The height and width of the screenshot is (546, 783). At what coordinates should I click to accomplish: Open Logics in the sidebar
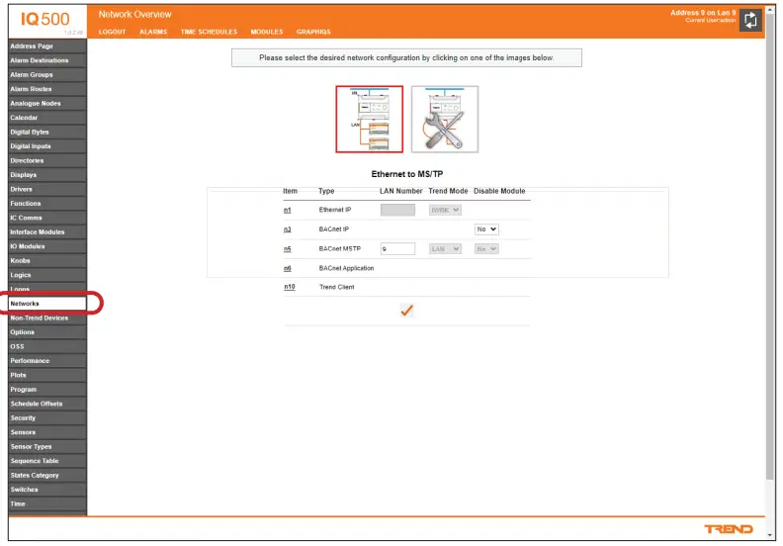(47, 275)
